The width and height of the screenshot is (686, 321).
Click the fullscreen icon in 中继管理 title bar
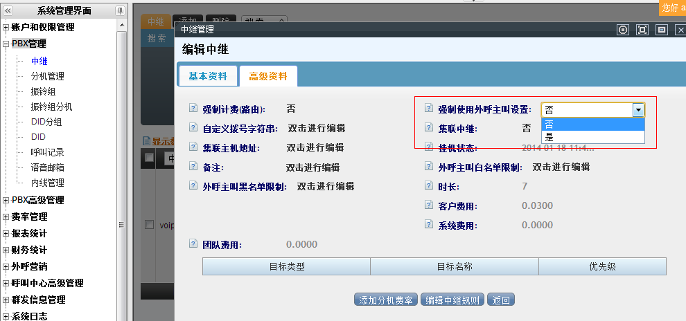point(642,30)
